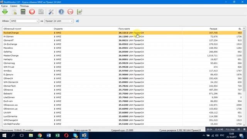Switch to Chrome on taskbar

[x=40, y=136]
